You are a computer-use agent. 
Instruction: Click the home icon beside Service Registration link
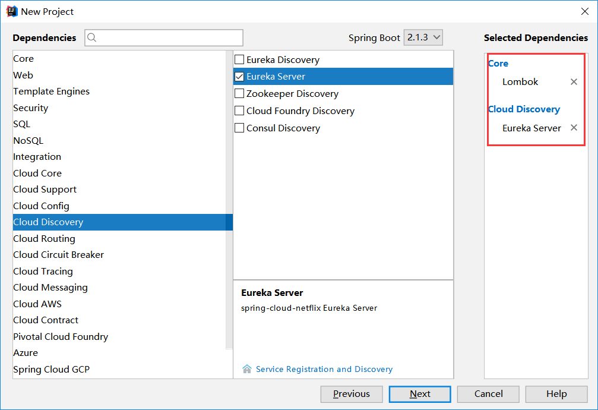[247, 369]
